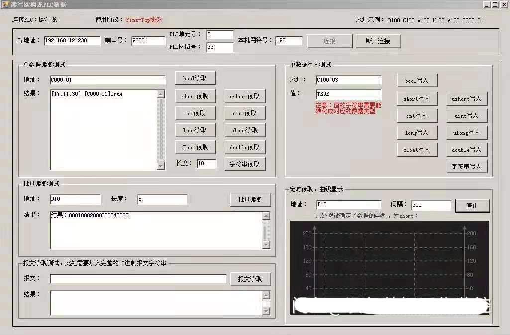Click the PLC单元号 field containing 0
The width and height of the screenshot is (510, 335).
(220, 35)
